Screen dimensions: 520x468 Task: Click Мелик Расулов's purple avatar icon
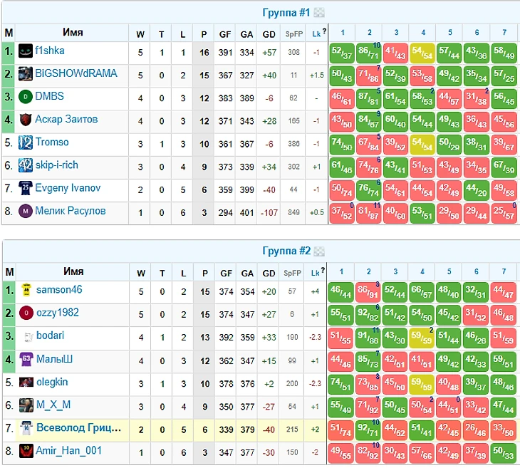[x=26, y=211]
